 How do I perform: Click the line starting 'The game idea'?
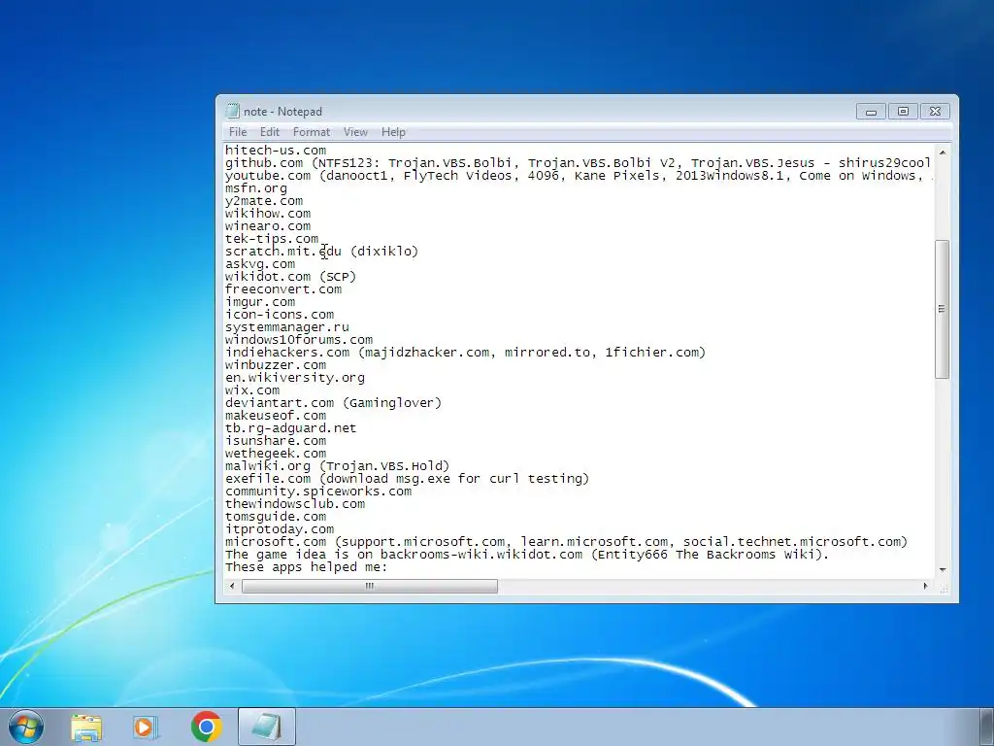[x=527, y=555]
